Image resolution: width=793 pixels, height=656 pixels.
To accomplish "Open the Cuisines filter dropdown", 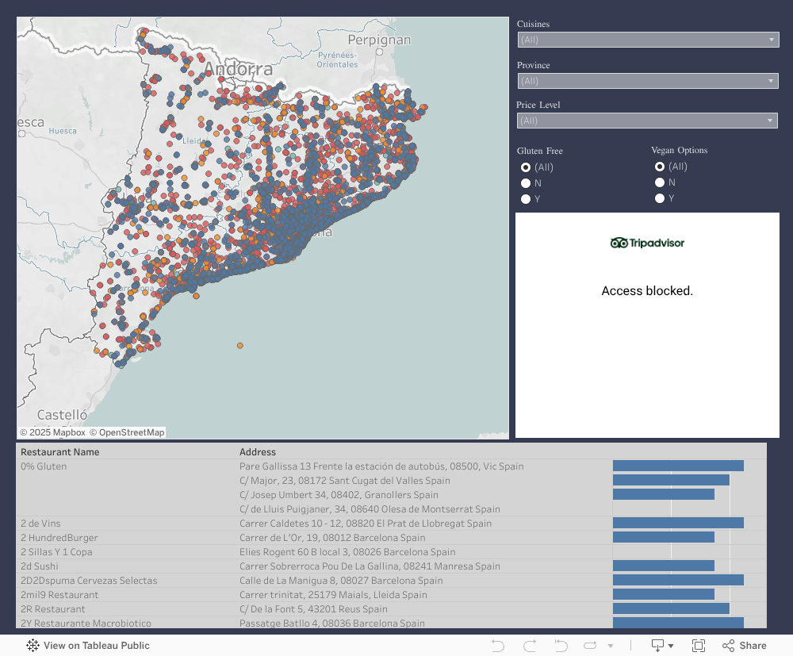I will [x=647, y=40].
